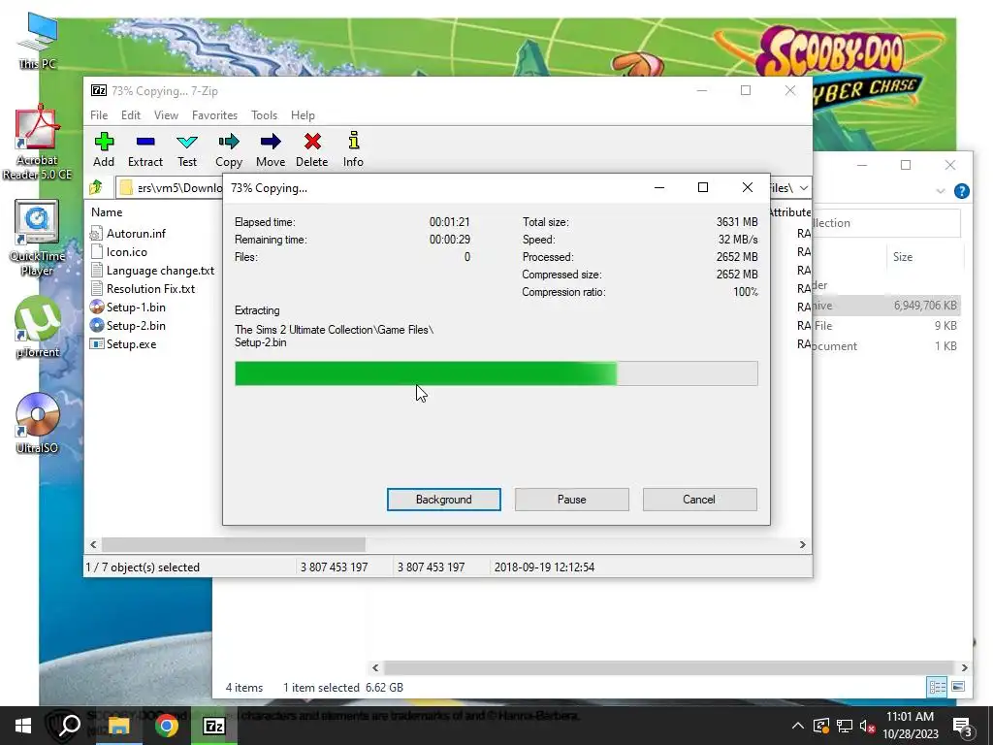Select Setup-1.bin in the file list
This screenshot has height=745, width=993.
[x=129, y=308]
